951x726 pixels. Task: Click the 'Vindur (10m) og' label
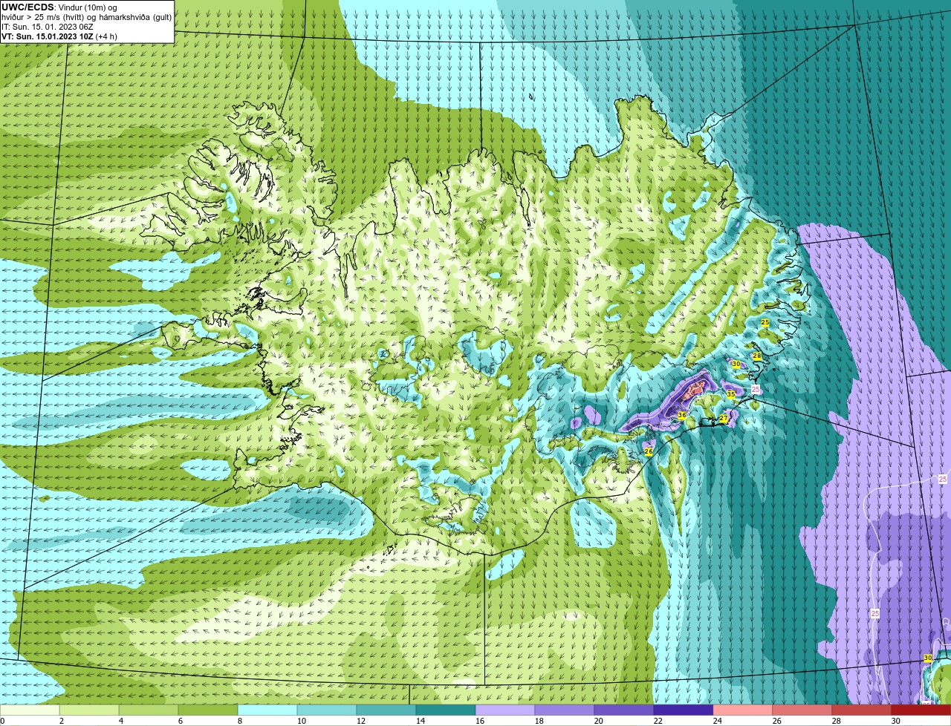[x=88, y=7]
